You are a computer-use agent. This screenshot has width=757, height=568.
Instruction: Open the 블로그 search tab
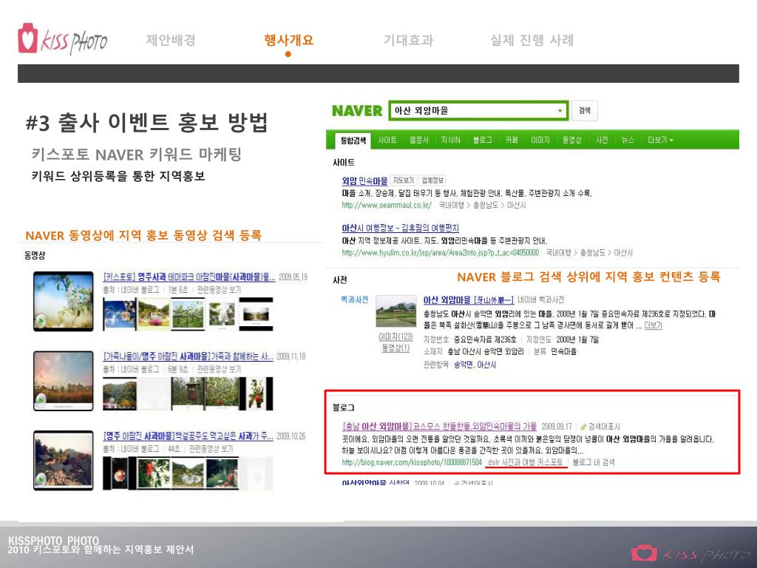click(482, 140)
